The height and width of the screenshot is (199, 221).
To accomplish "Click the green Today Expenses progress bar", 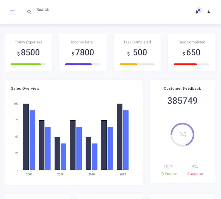I will 28,64.
